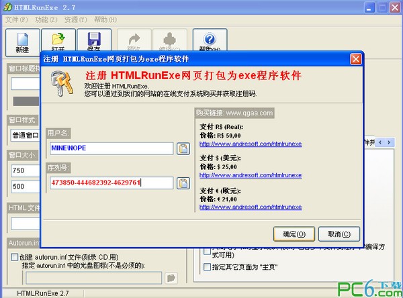Click the keys icon in registration dialog

pyautogui.click(x=62, y=83)
